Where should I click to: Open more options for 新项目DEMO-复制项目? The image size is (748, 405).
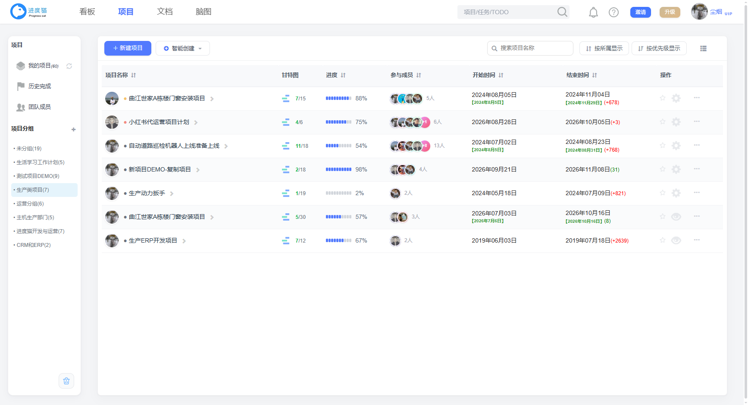point(697,169)
